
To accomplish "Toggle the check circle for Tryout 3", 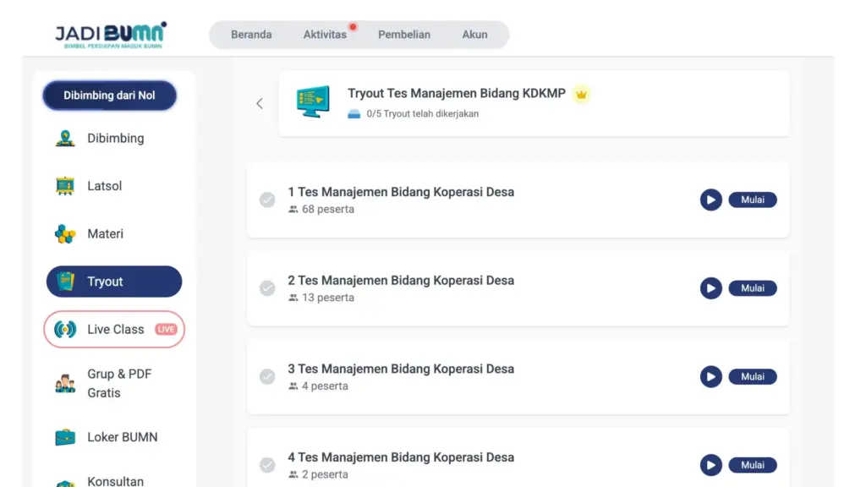I will [x=267, y=376].
